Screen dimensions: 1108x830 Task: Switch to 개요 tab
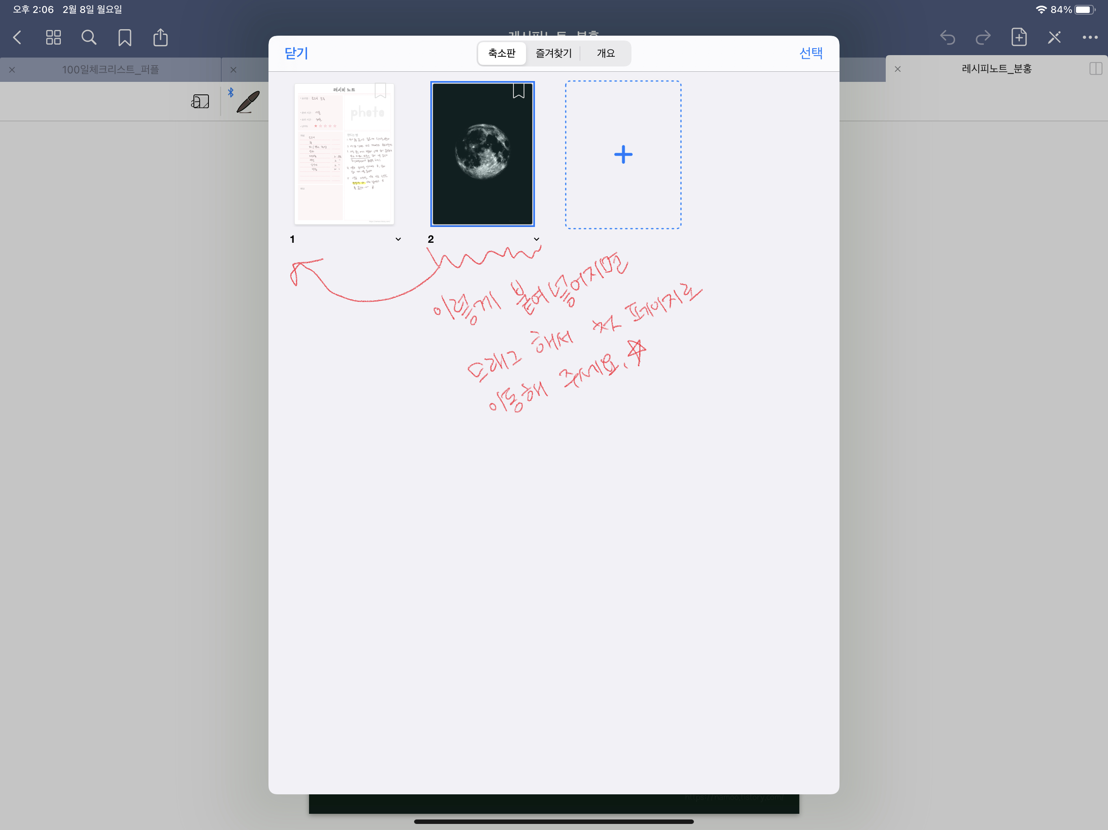[x=606, y=53]
